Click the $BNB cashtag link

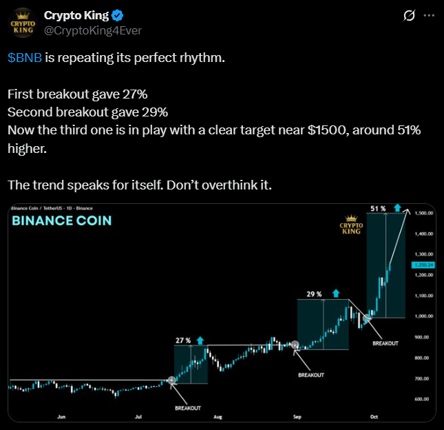coord(26,58)
